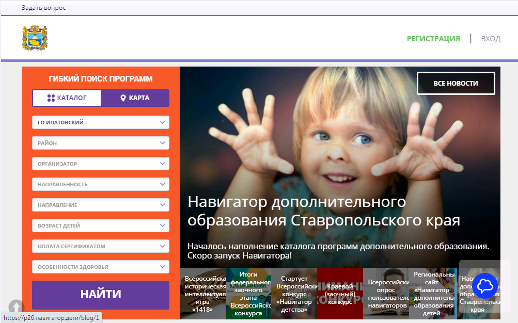Open the «Навигатор детства» contest thumbnail
The image size is (518, 323).
pyautogui.click(x=294, y=294)
